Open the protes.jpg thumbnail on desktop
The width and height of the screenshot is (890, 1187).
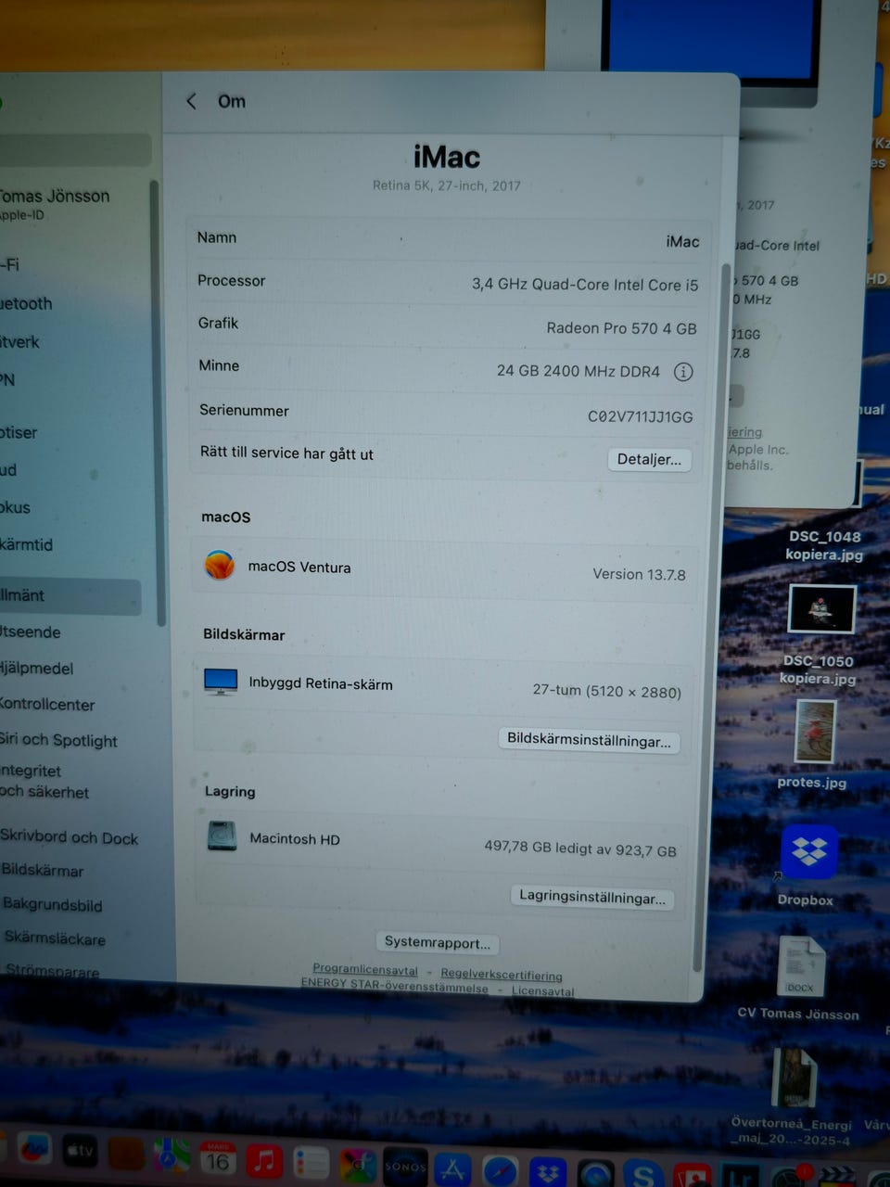[x=816, y=733]
